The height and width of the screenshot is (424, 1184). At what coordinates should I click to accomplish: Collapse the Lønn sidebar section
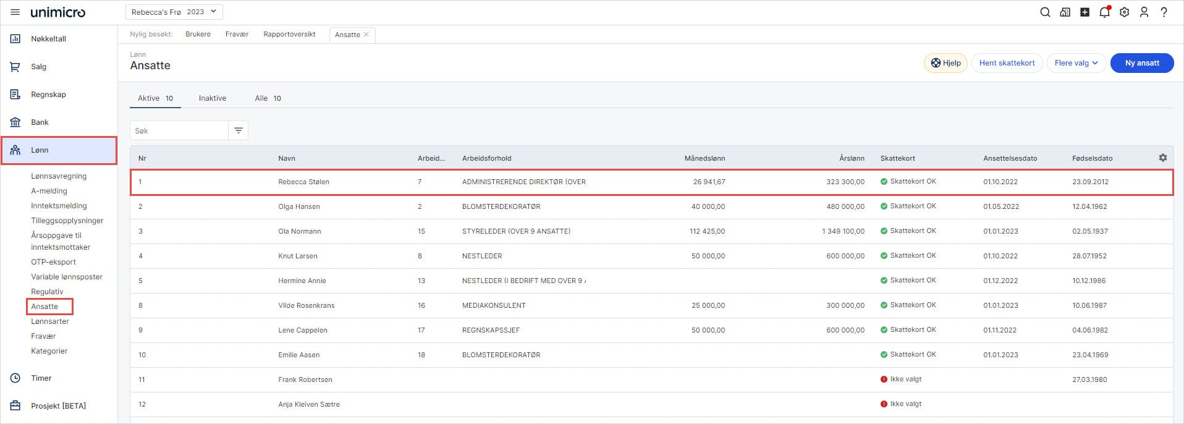(59, 150)
